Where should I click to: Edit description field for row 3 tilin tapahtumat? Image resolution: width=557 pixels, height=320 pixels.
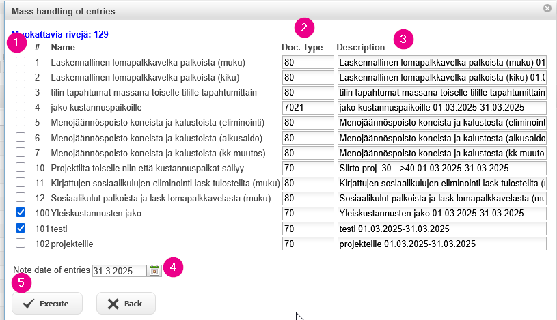pyautogui.click(x=442, y=93)
